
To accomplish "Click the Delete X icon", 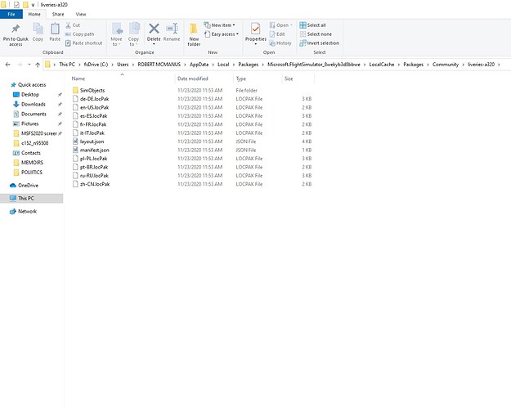I will tap(154, 29).
